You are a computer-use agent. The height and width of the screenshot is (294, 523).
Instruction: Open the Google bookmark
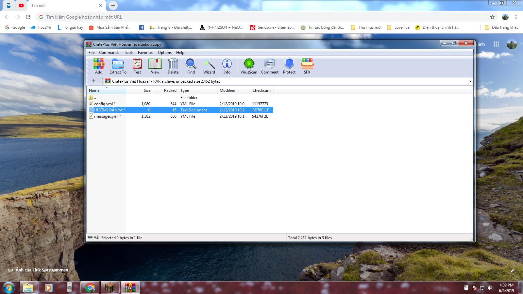pyautogui.click(x=15, y=27)
